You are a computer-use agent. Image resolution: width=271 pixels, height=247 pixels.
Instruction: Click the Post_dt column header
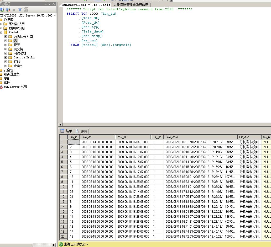[133, 137]
